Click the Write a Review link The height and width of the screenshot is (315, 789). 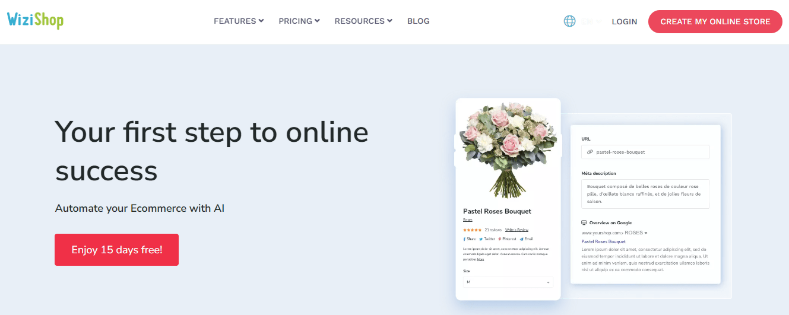(517, 230)
